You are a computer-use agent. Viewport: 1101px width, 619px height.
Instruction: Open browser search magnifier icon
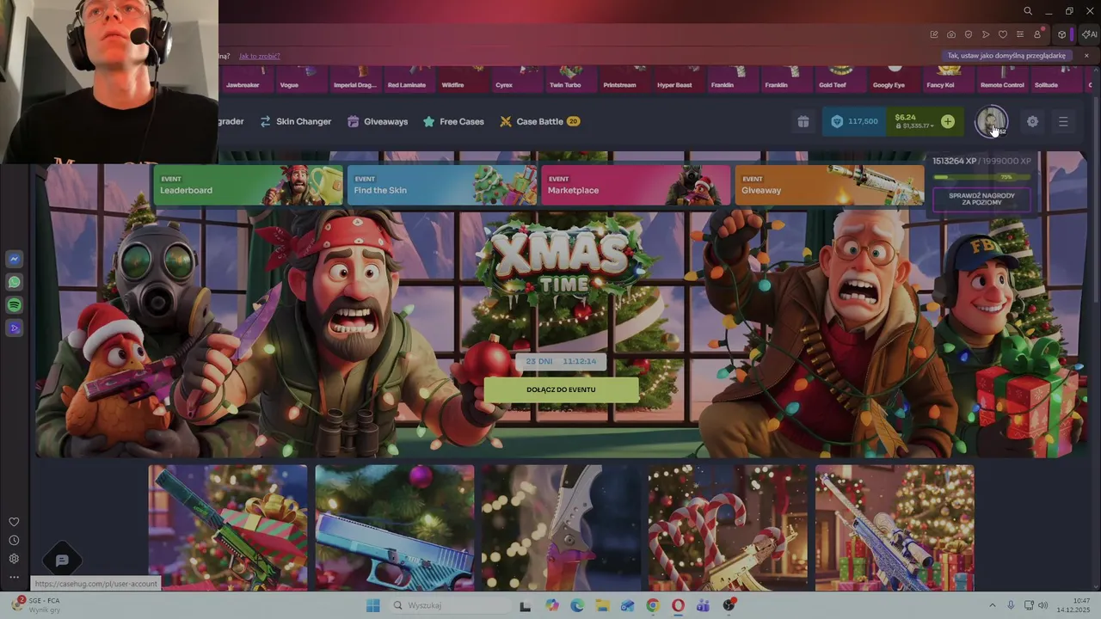pyautogui.click(x=1028, y=11)
